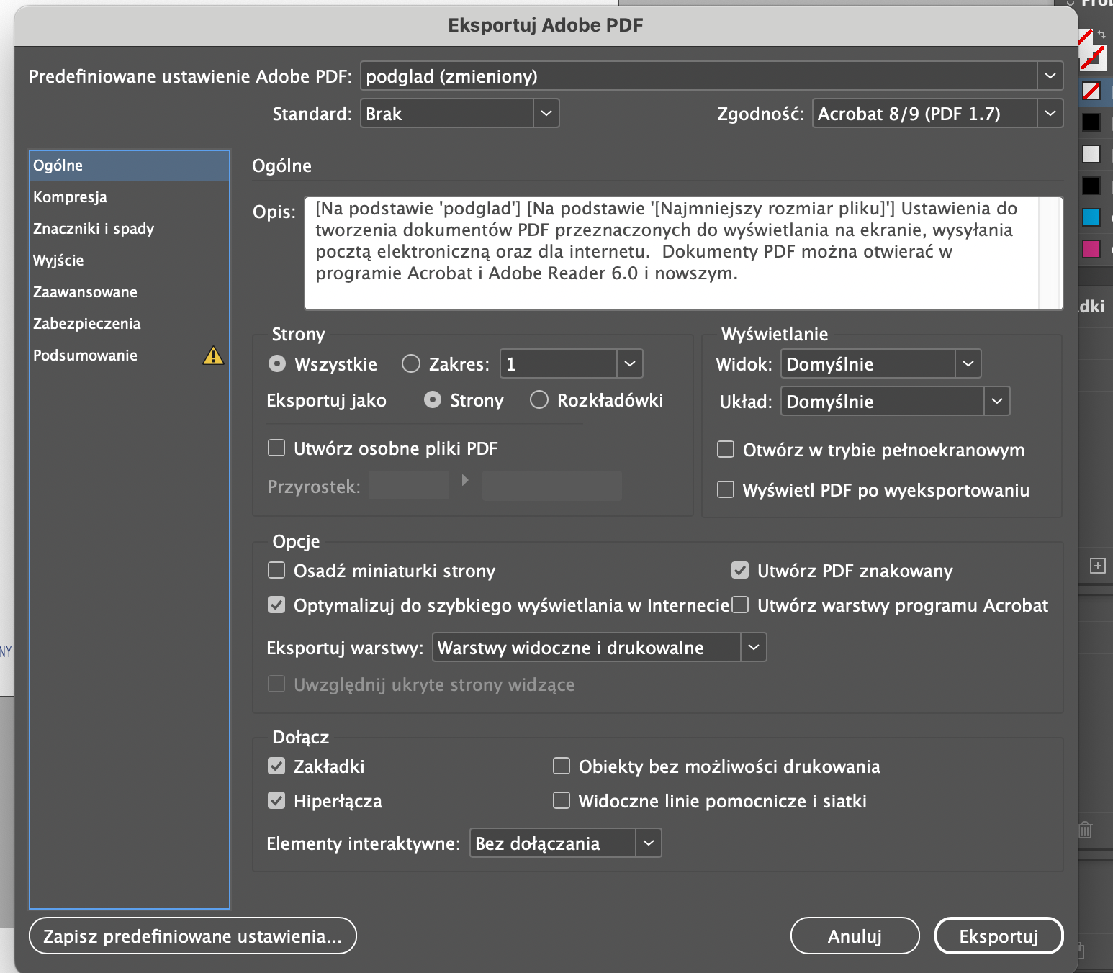
Task: Enable Wyświetl PDF po wyeksportowaniu
Action: coord(726,490)
